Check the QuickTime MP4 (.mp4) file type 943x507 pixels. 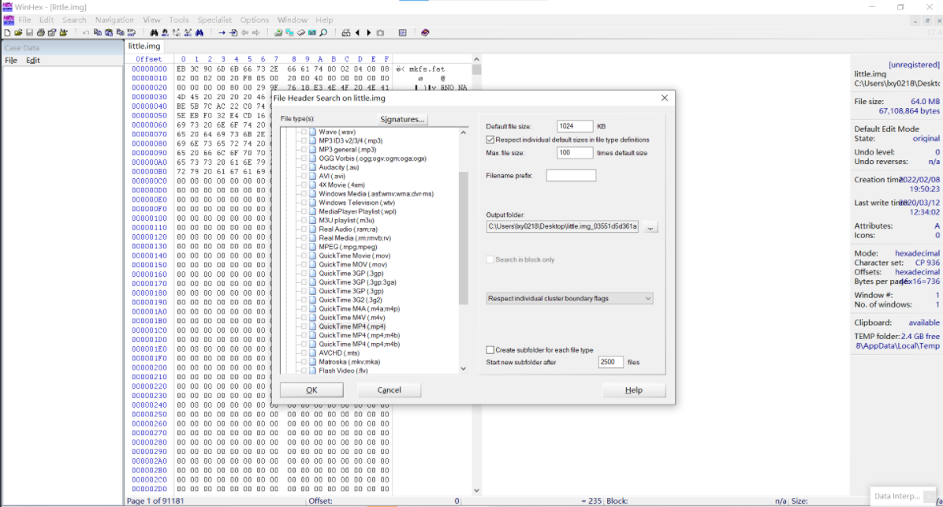[304, 326]
